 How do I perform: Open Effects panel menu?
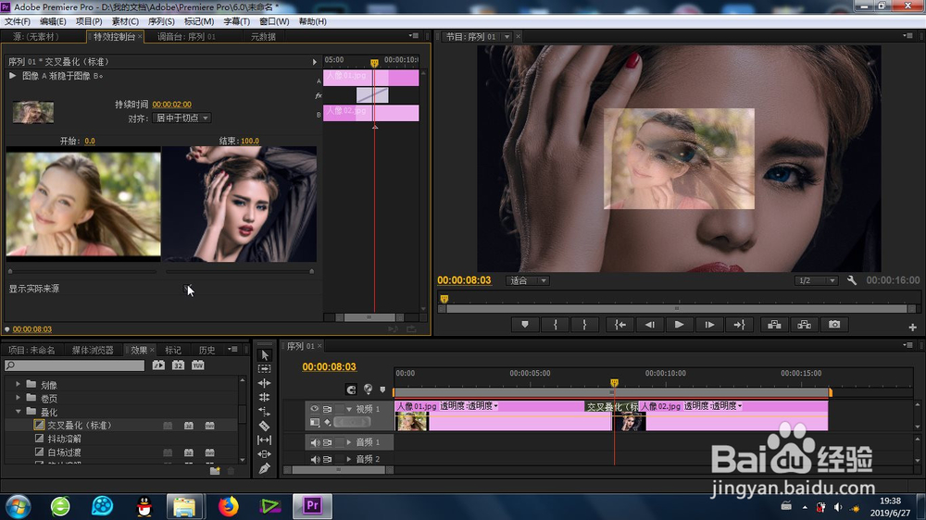pyautogui.click(x=232, y=350)
